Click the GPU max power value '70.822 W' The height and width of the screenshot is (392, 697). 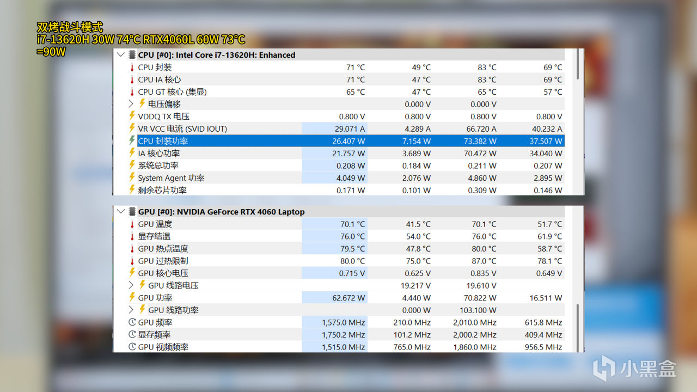[480, 298]
